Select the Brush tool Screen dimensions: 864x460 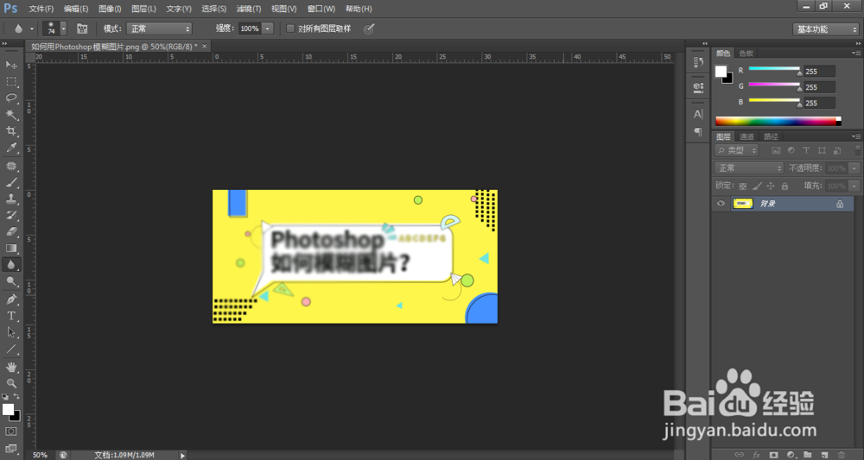coord(11,182)
